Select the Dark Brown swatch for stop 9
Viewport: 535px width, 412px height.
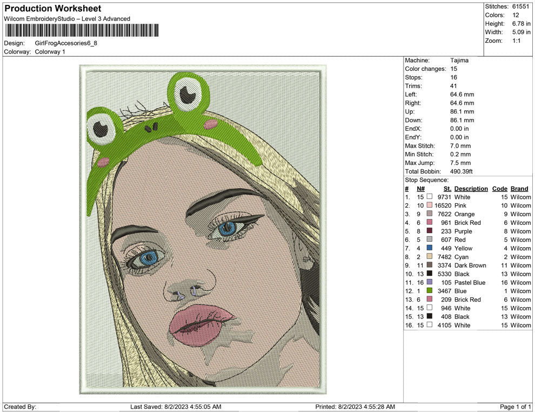pyautogui.click(x=430, y=265)
